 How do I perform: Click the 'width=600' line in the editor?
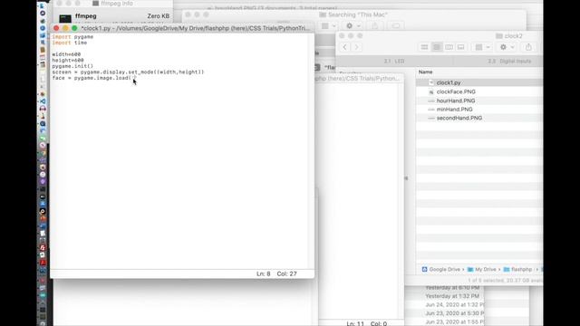click(66, 54)
